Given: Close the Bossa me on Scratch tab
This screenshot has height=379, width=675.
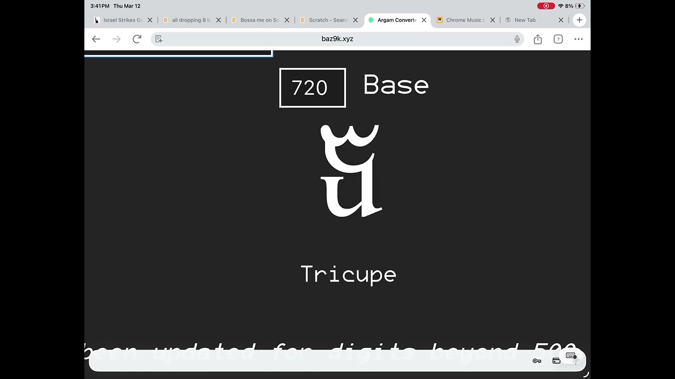Looking at the screenshot, I should 287,20.
